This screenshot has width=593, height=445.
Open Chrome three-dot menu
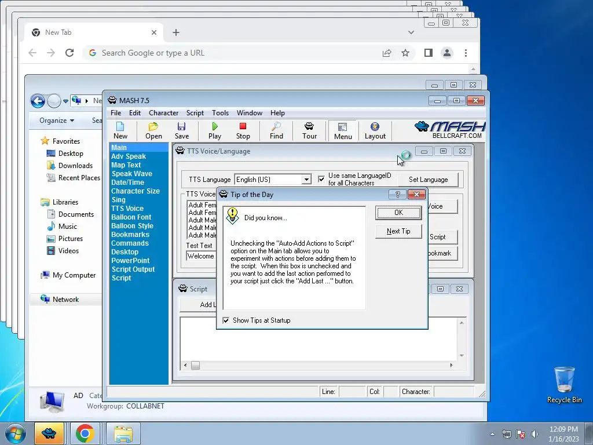pos(466,53)
